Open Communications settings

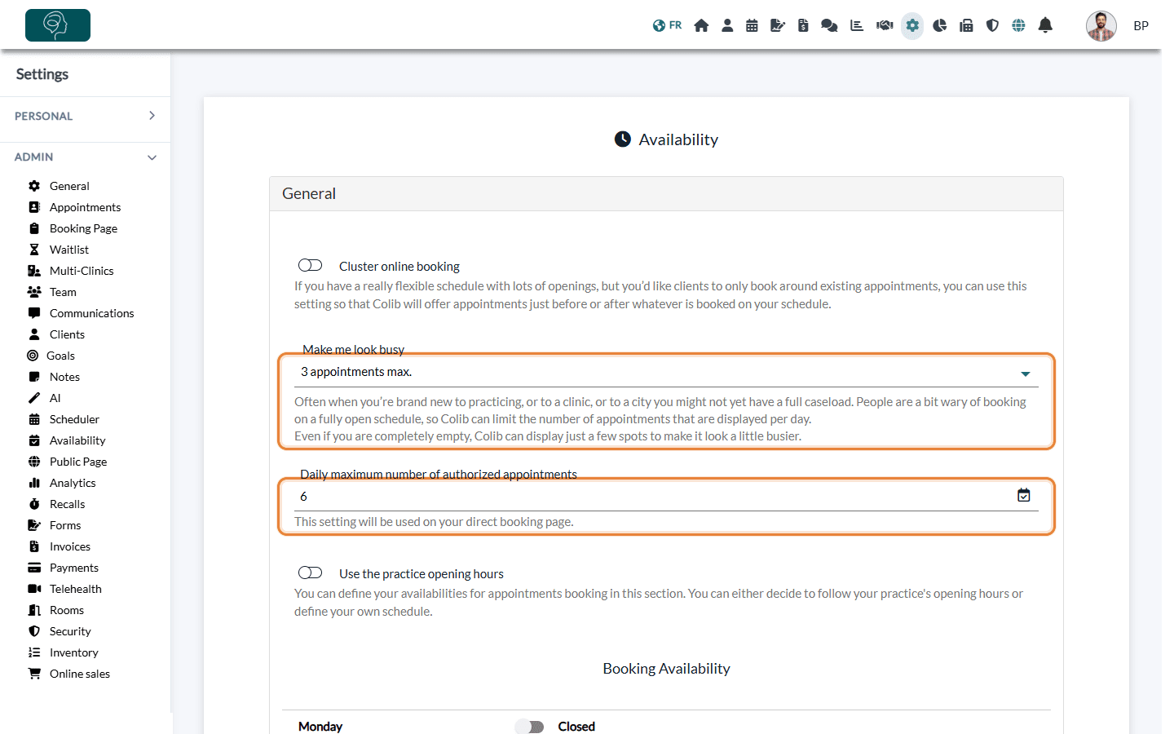(x=91, y=313)
